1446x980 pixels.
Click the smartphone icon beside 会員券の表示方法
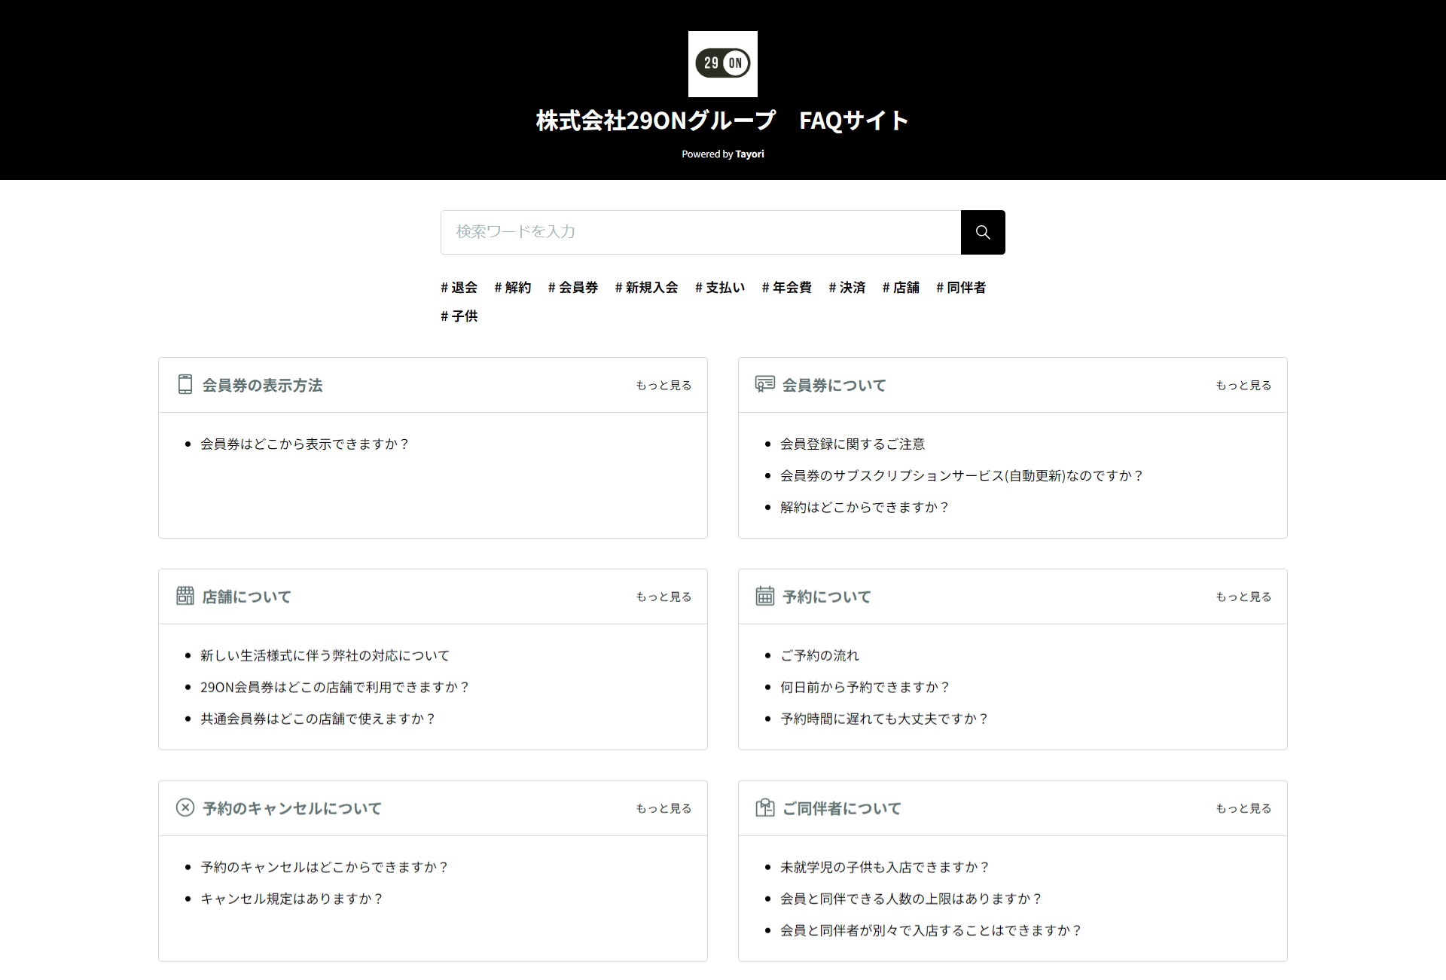185,385
